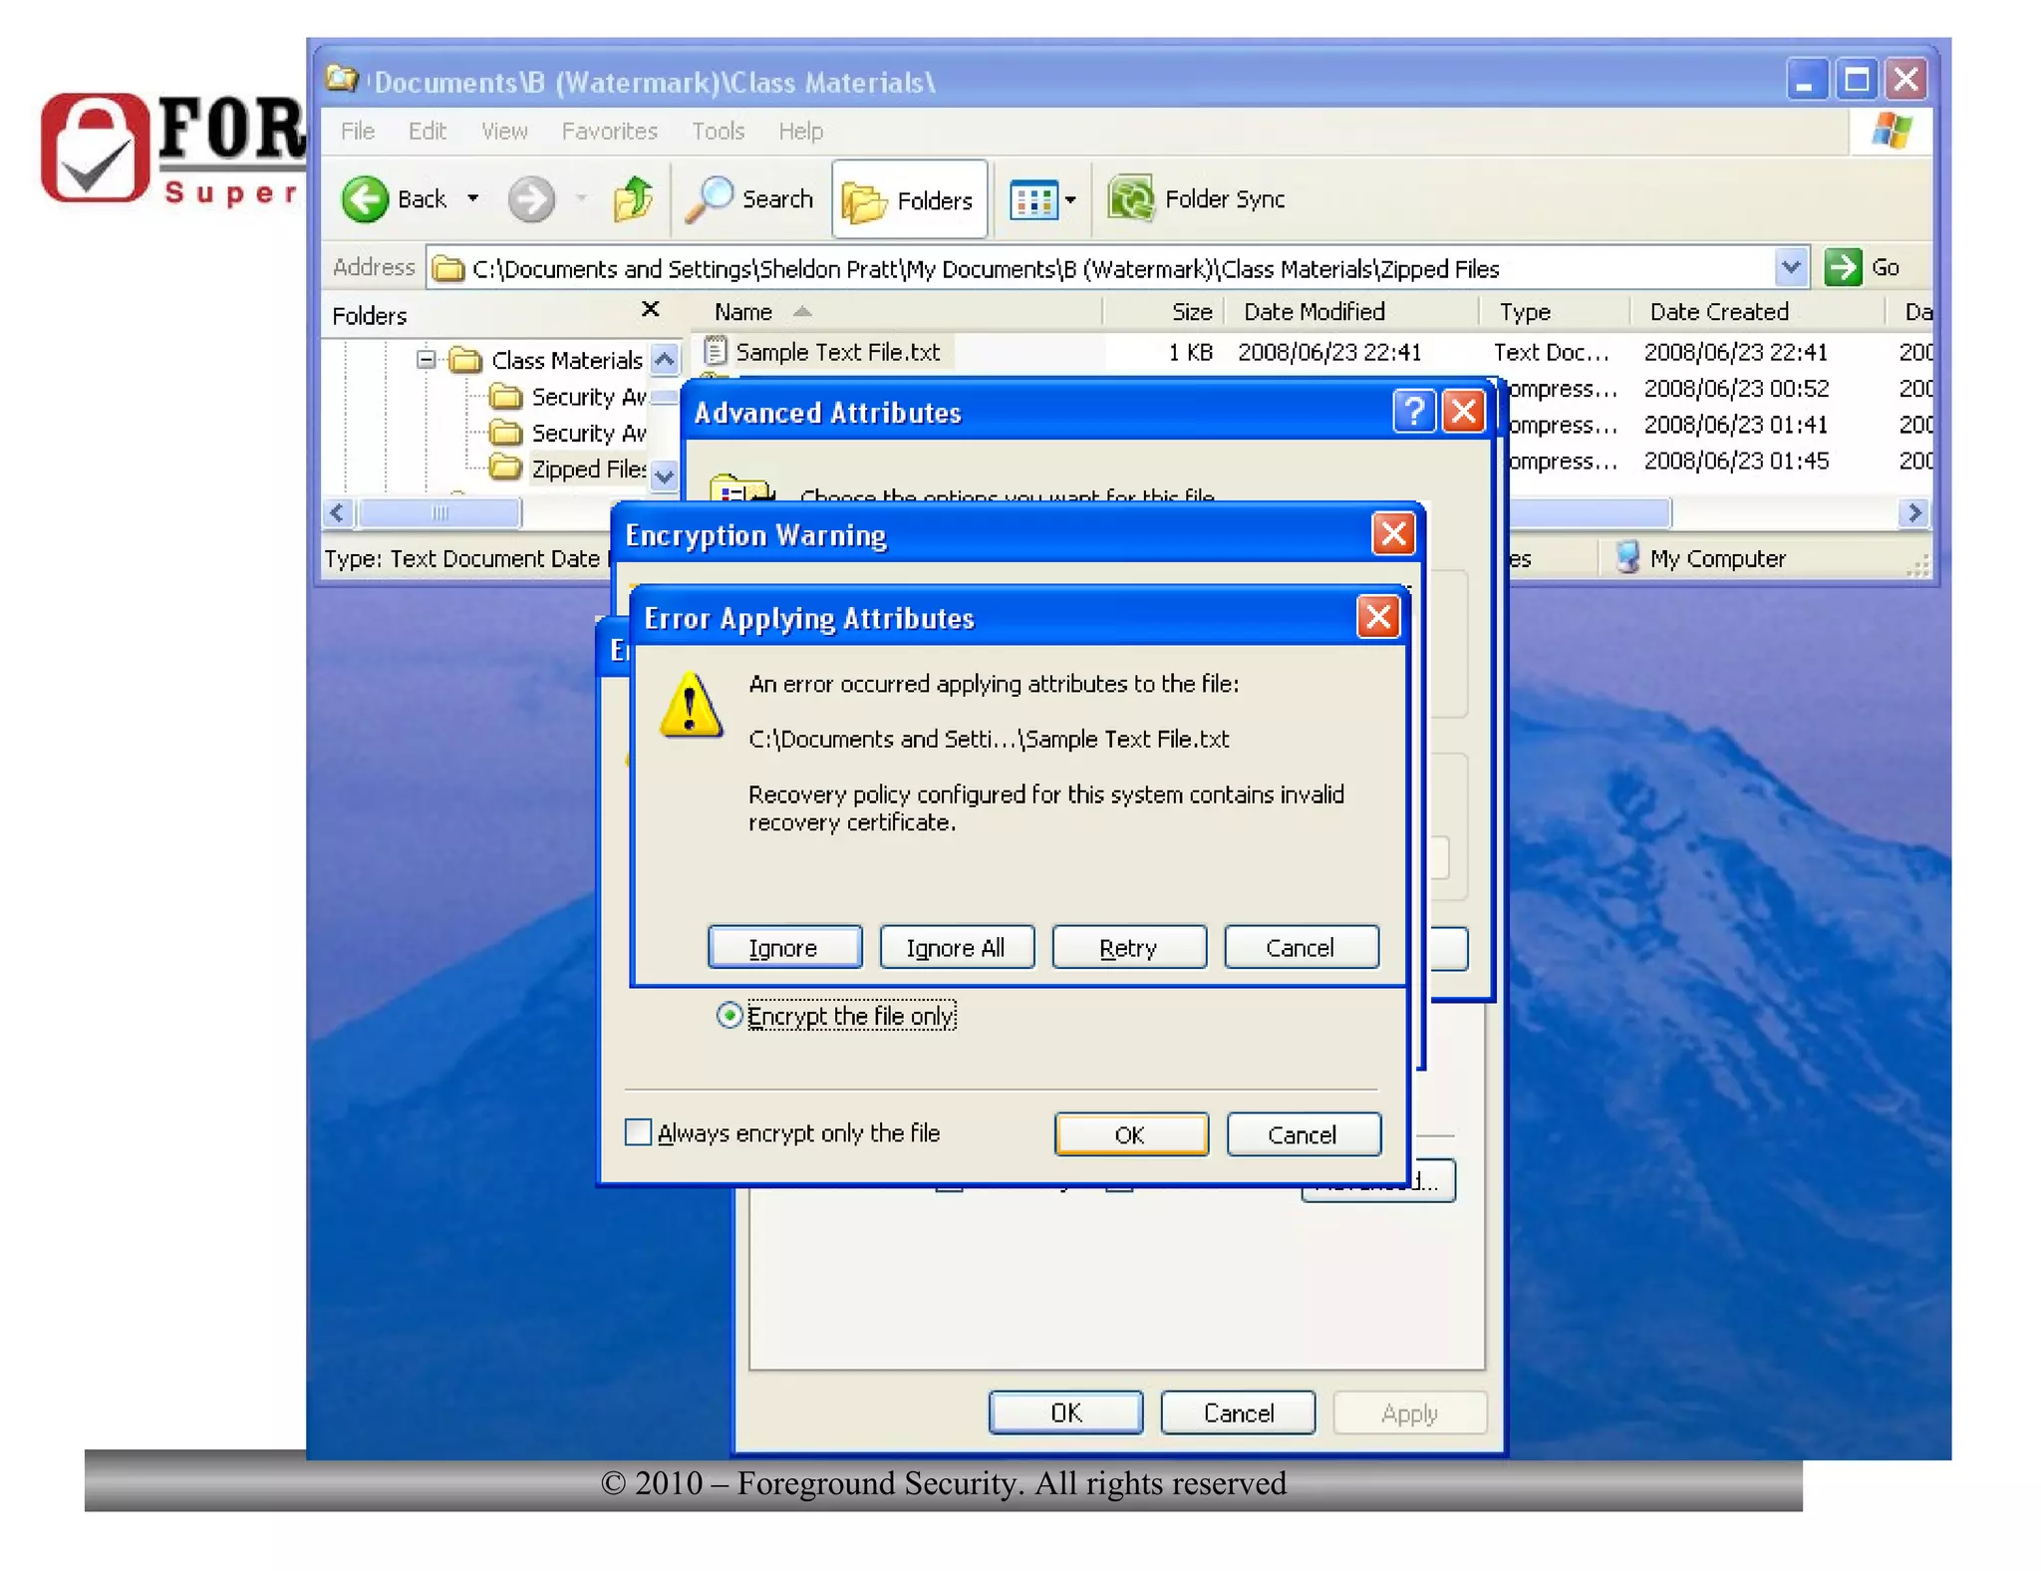Close the Folders pane with X
Screen dimensions: 2041x1571
click(x=650, y=310)
